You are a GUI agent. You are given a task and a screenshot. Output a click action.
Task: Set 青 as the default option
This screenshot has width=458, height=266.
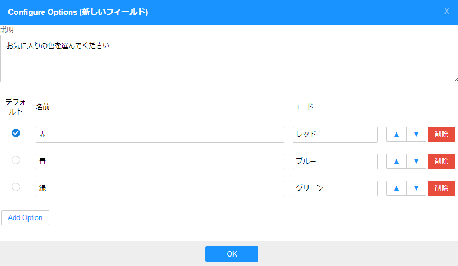coord(16,160)
